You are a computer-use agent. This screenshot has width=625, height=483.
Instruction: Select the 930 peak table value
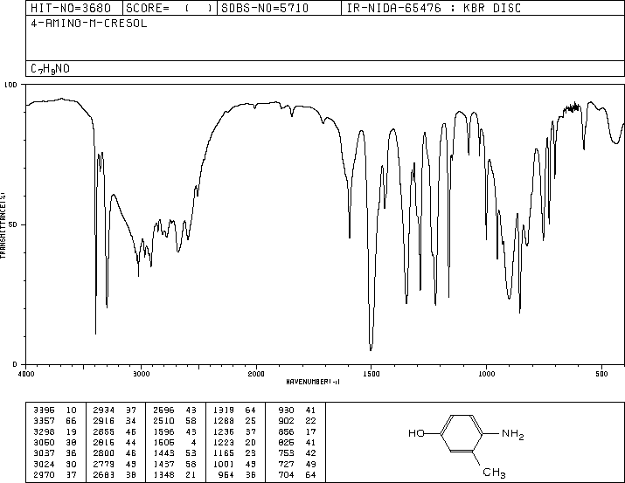pos(286,410)
